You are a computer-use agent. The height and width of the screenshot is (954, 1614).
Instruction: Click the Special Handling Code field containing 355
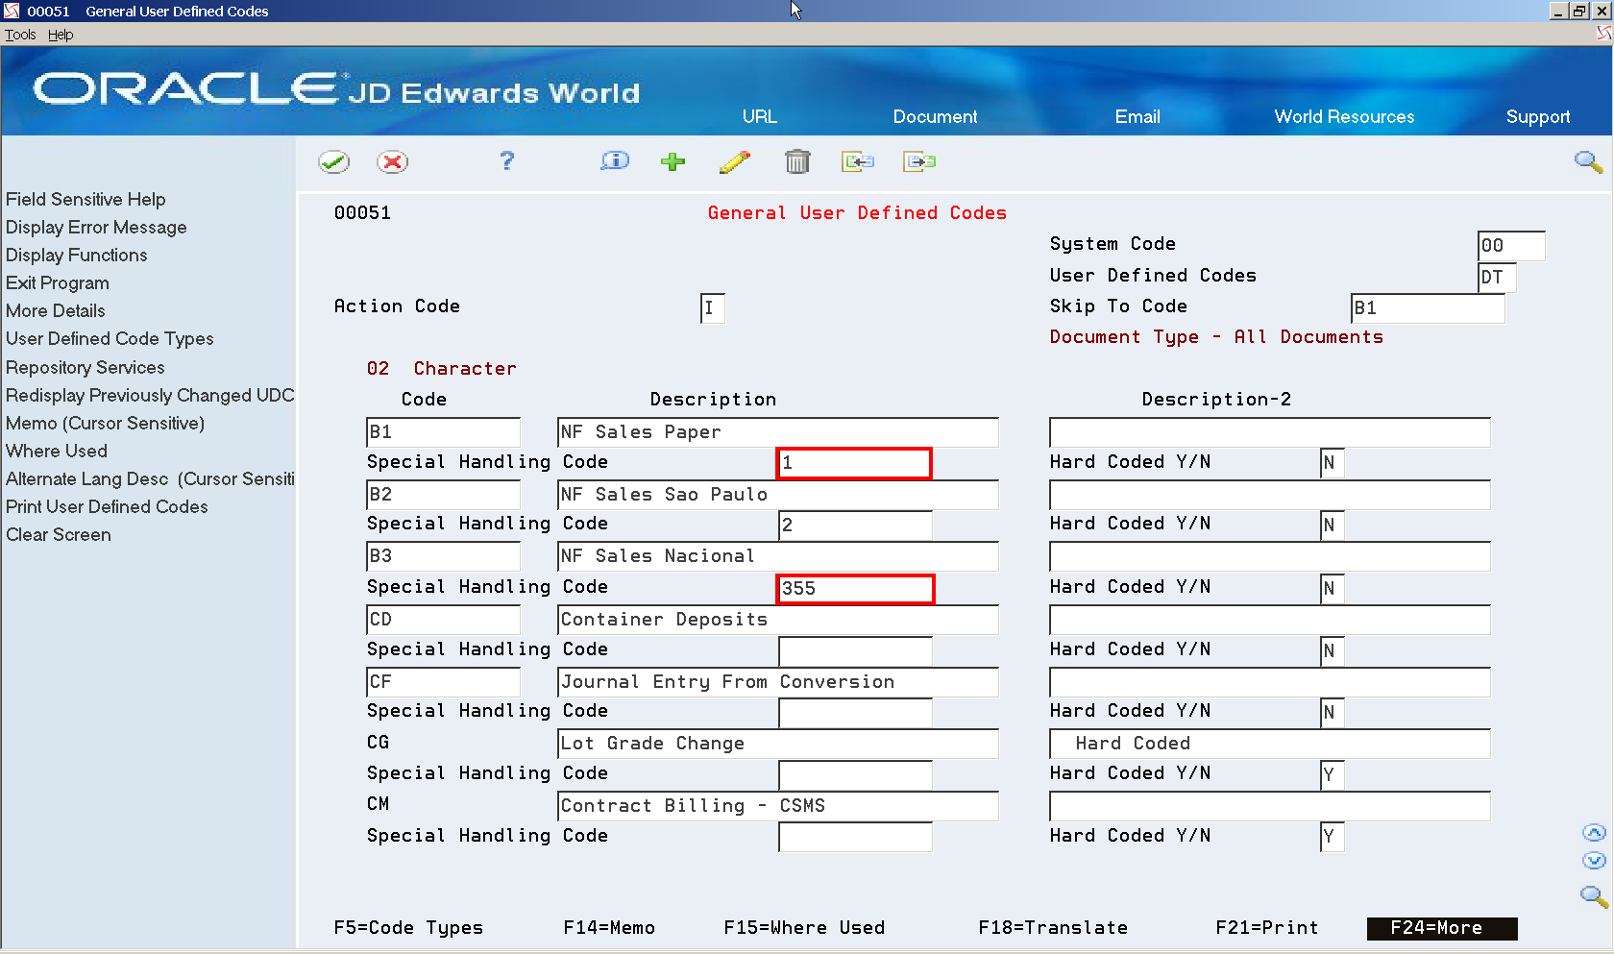point(855,589)
